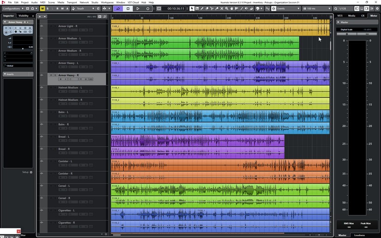Select the Object Selection arrow tool

click(x=192, y=8)
